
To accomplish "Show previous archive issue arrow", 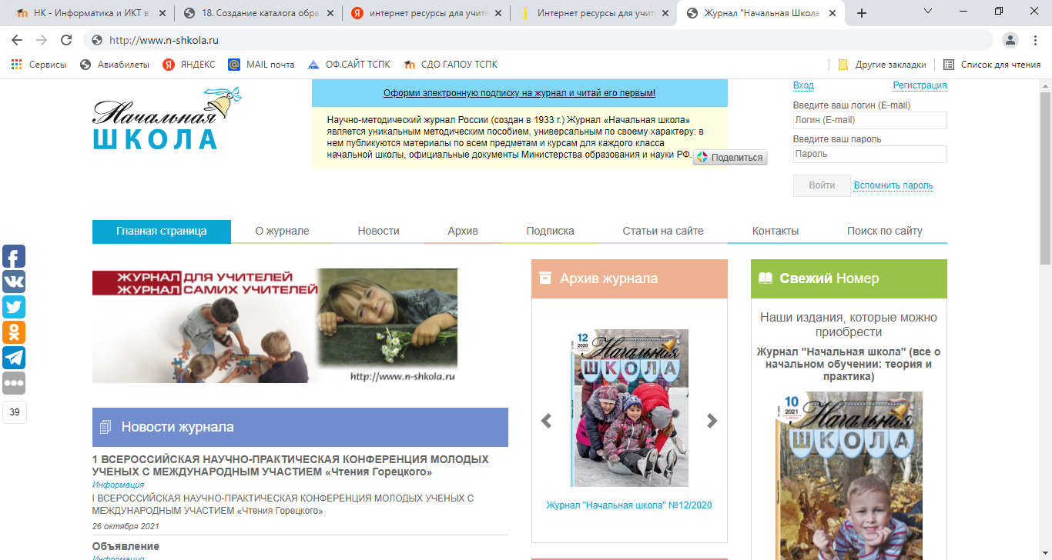I will coord(546,421).
